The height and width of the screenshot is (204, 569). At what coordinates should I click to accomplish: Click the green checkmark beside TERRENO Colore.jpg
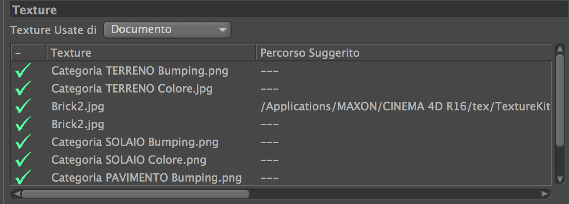(23, 89)
